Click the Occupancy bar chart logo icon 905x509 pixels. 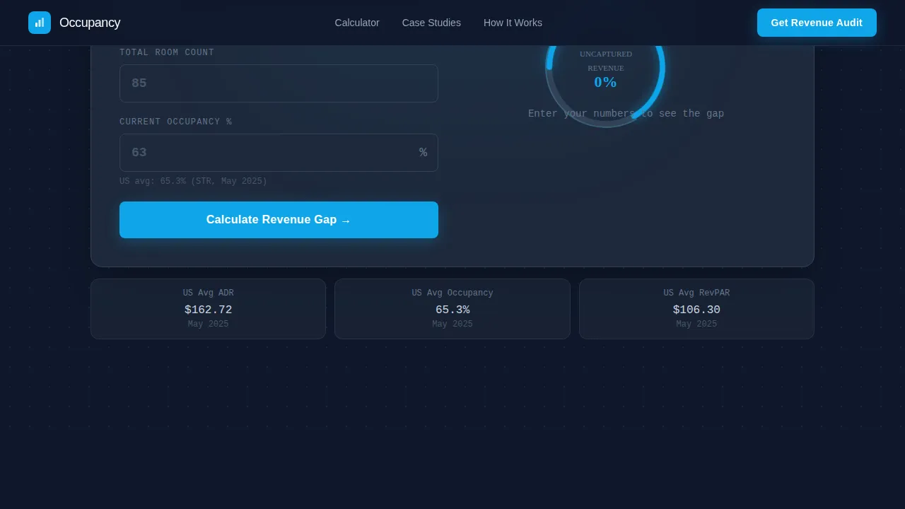click(40, 23)
